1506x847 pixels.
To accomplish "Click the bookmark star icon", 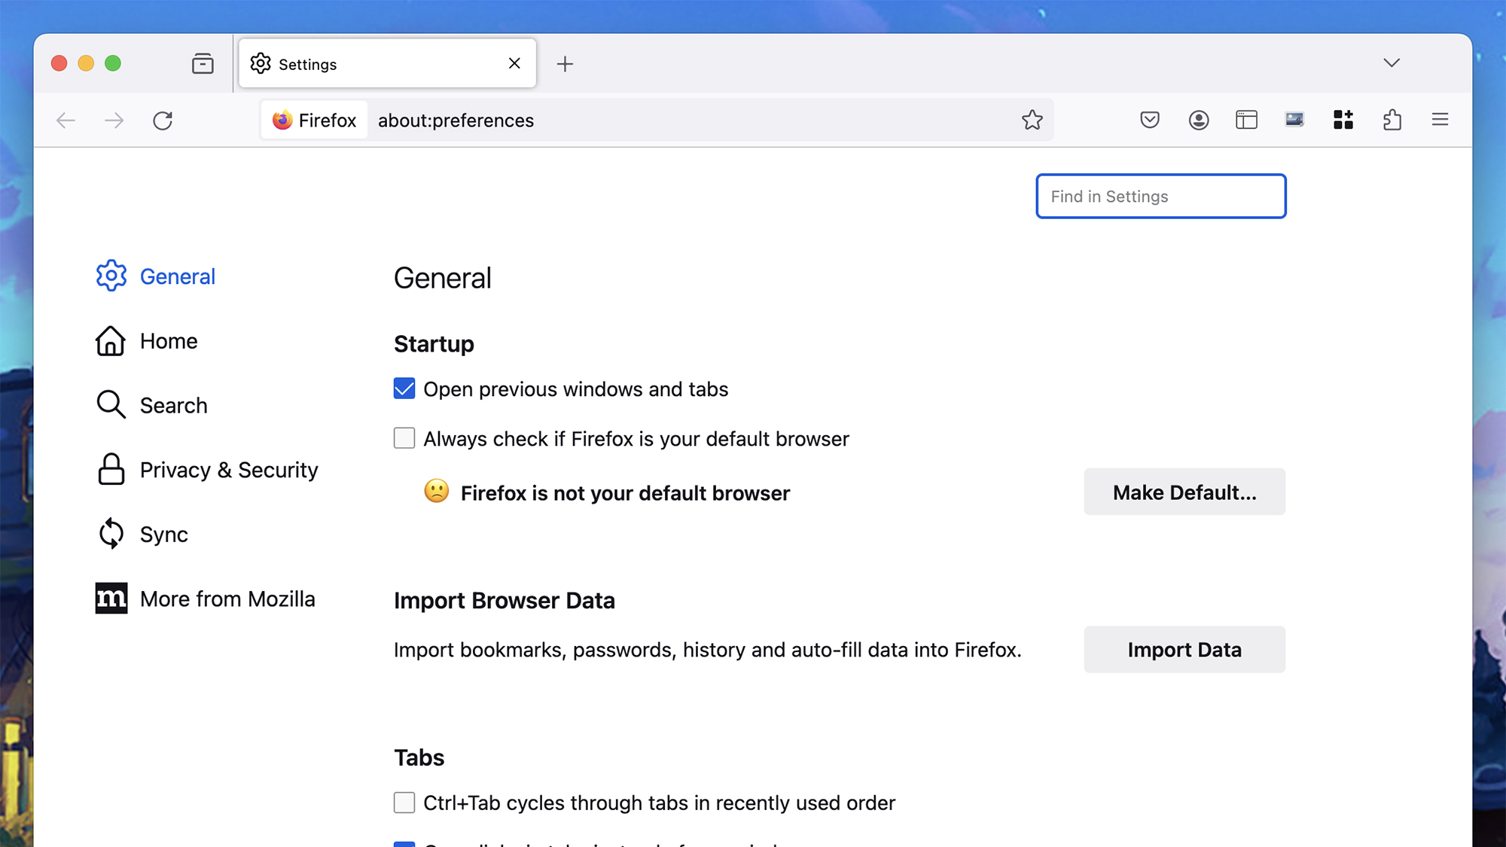I will click(x=1032, y=119).
